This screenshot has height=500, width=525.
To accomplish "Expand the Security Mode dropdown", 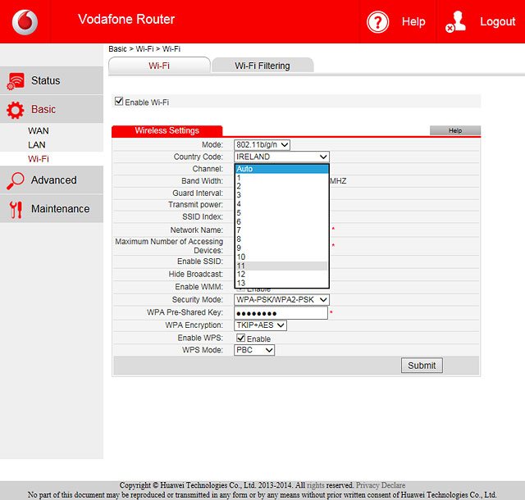I will tap(281, 300).
